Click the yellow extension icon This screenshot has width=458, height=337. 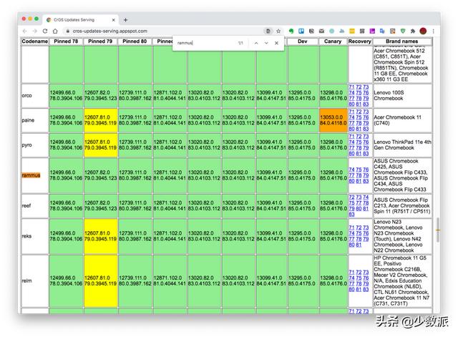(x=352, y=31)
